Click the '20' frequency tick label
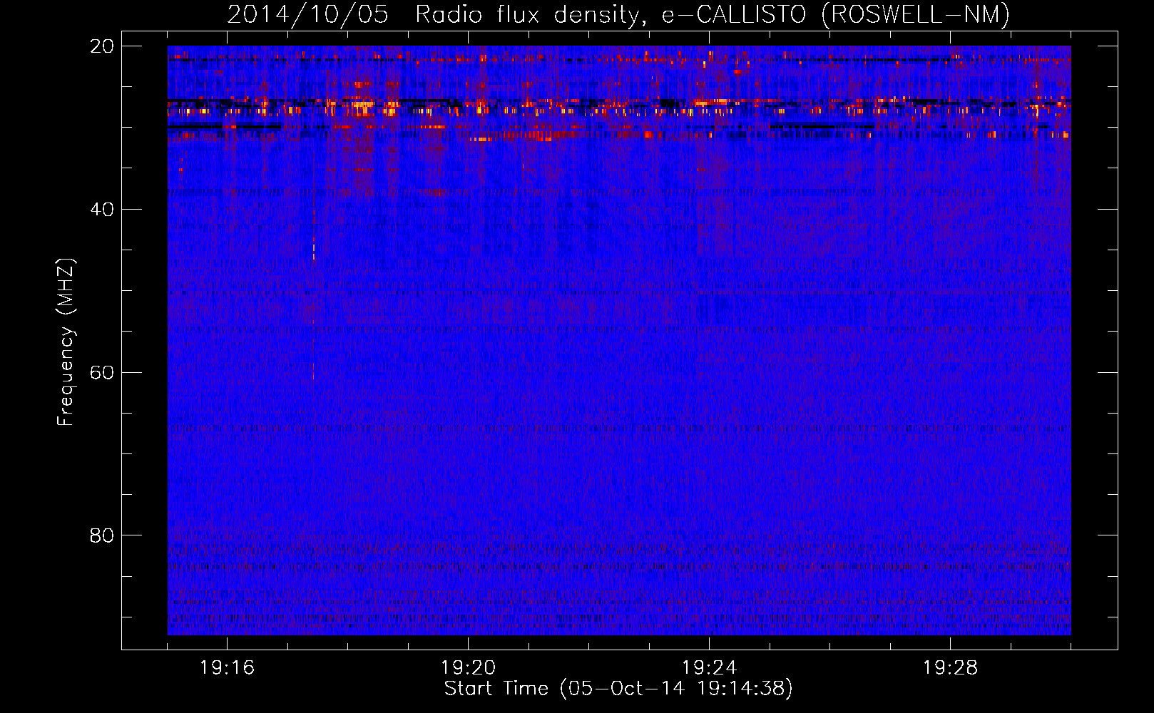The image size is (1154, 713). 102,46
